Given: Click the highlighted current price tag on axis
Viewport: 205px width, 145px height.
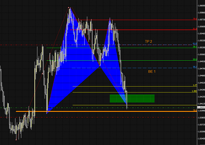Looking at the screenshot, I should 201,107.
